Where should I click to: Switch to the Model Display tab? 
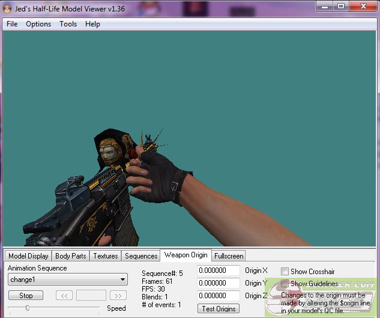click(28, 256)
